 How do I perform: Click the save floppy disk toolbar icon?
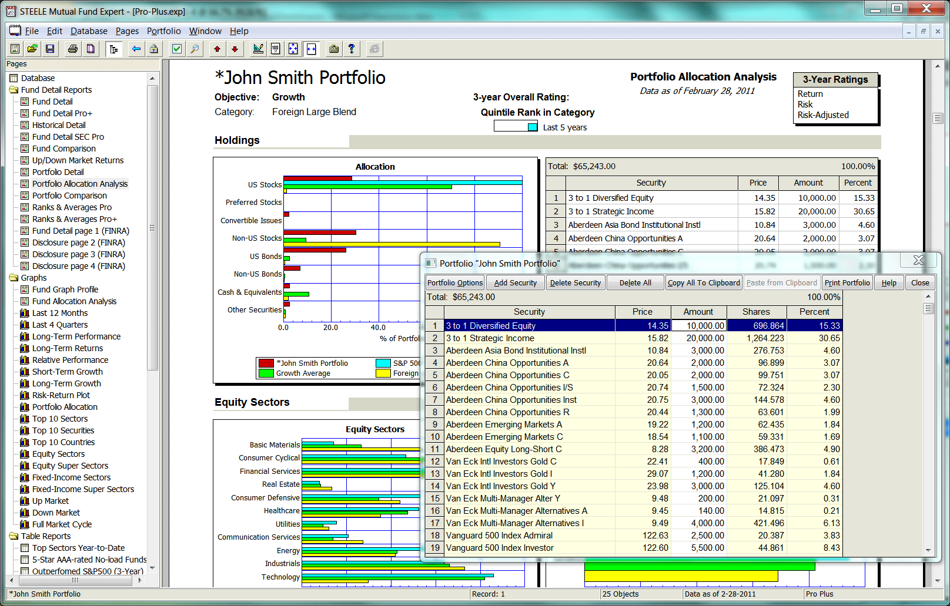50,49
